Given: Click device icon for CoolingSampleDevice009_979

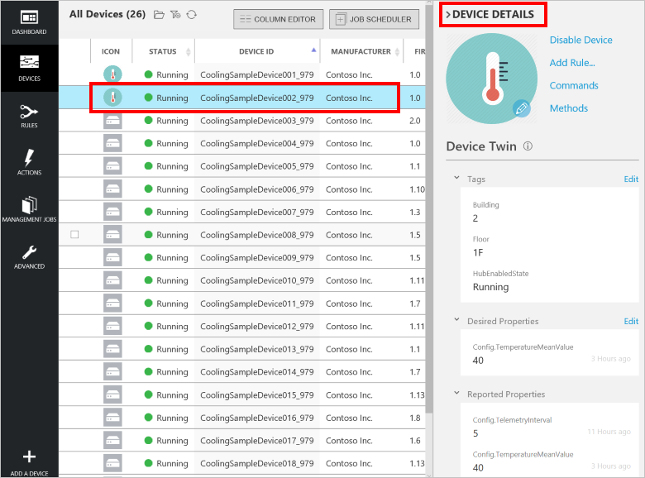Looking at the screenshot, I should [x=112, y=257].
